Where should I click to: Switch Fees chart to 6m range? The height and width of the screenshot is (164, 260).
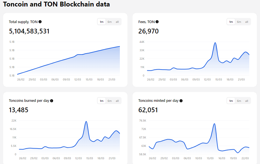[x=239, y=22]
